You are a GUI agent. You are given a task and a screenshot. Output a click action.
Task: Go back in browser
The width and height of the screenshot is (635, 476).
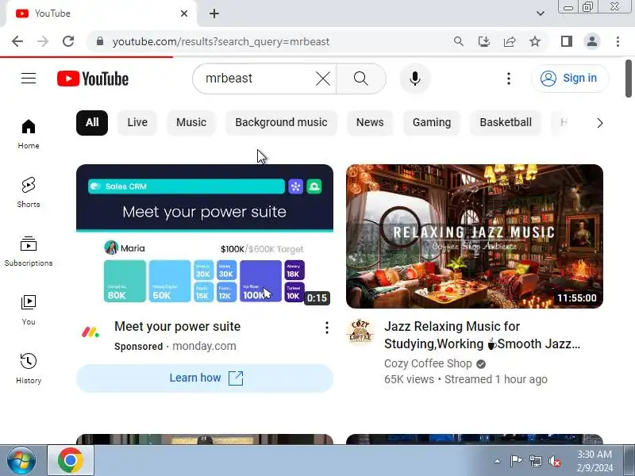coord(17,41)
